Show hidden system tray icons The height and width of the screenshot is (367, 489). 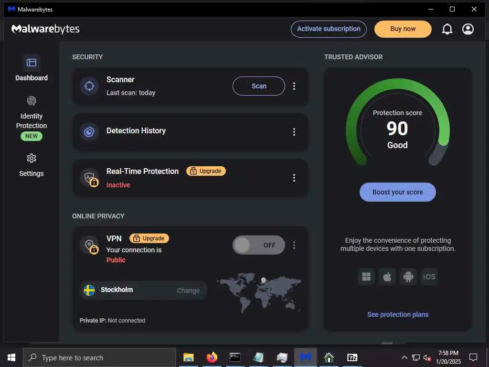pos(404,357)
